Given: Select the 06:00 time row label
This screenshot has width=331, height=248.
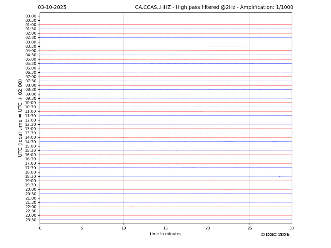Looking at the screenshot, I should tap(31, 68).
